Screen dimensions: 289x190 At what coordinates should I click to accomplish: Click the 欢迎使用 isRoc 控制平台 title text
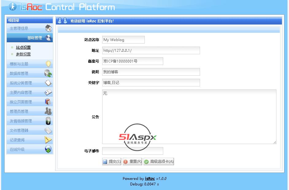92,21
